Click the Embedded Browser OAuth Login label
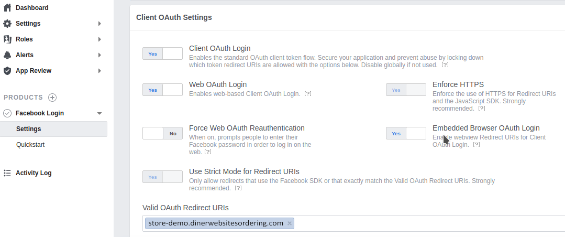Screen dimensions: 565x237 486,128
